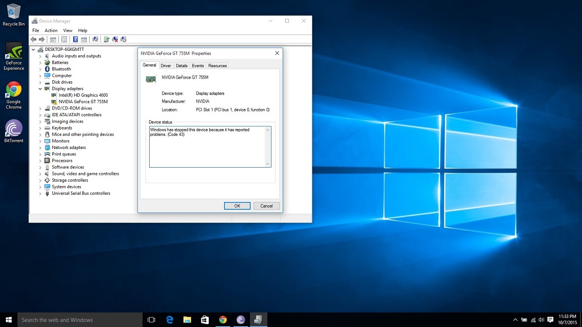Collapse the Display adapters category

tap(40, 89)
